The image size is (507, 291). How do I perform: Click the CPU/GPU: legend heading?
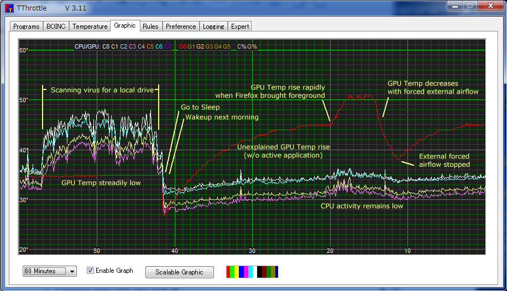point(87,46)
